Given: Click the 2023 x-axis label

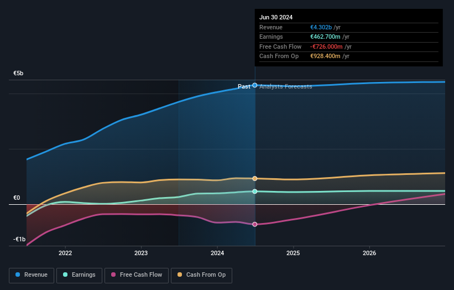Looking at the screenshot, I should [141, 253].
